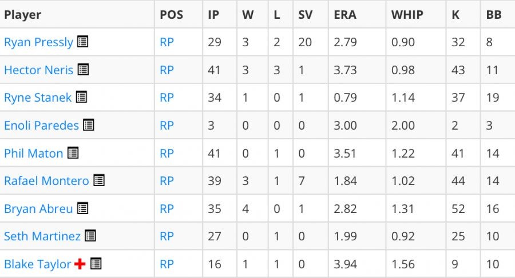Sort by the WHIP column header

(407, 15)
